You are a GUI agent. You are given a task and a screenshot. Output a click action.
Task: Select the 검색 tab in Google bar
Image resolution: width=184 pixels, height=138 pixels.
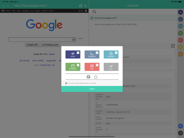click(3, 11)
